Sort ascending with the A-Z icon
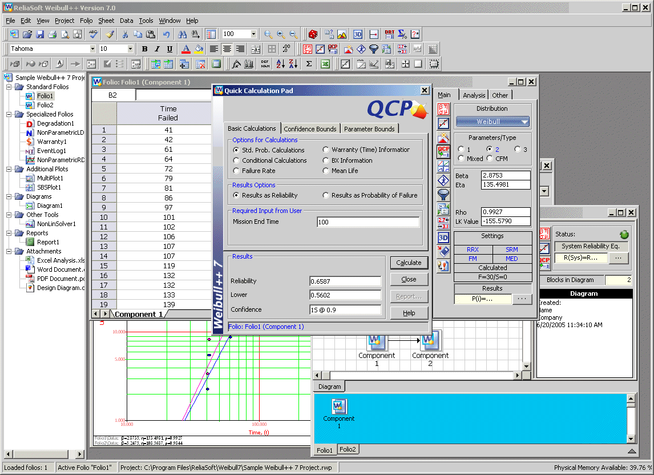This screenshot has height=475, width=654. point(281,64)
